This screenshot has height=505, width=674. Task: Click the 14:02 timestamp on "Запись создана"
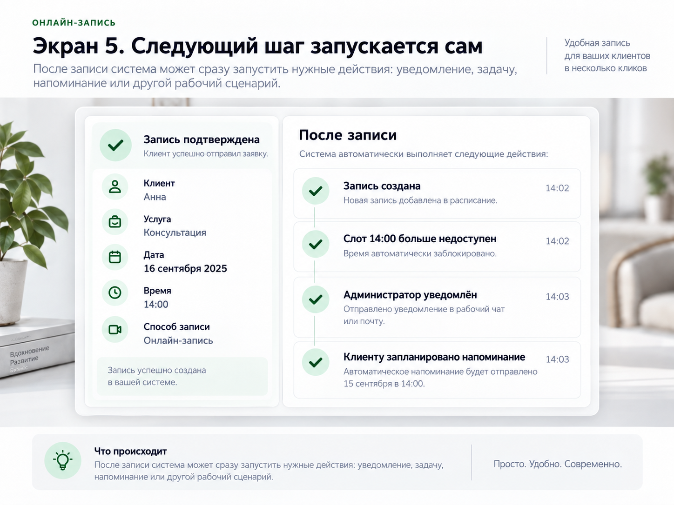pyautogui.click(x=557, y=188)
